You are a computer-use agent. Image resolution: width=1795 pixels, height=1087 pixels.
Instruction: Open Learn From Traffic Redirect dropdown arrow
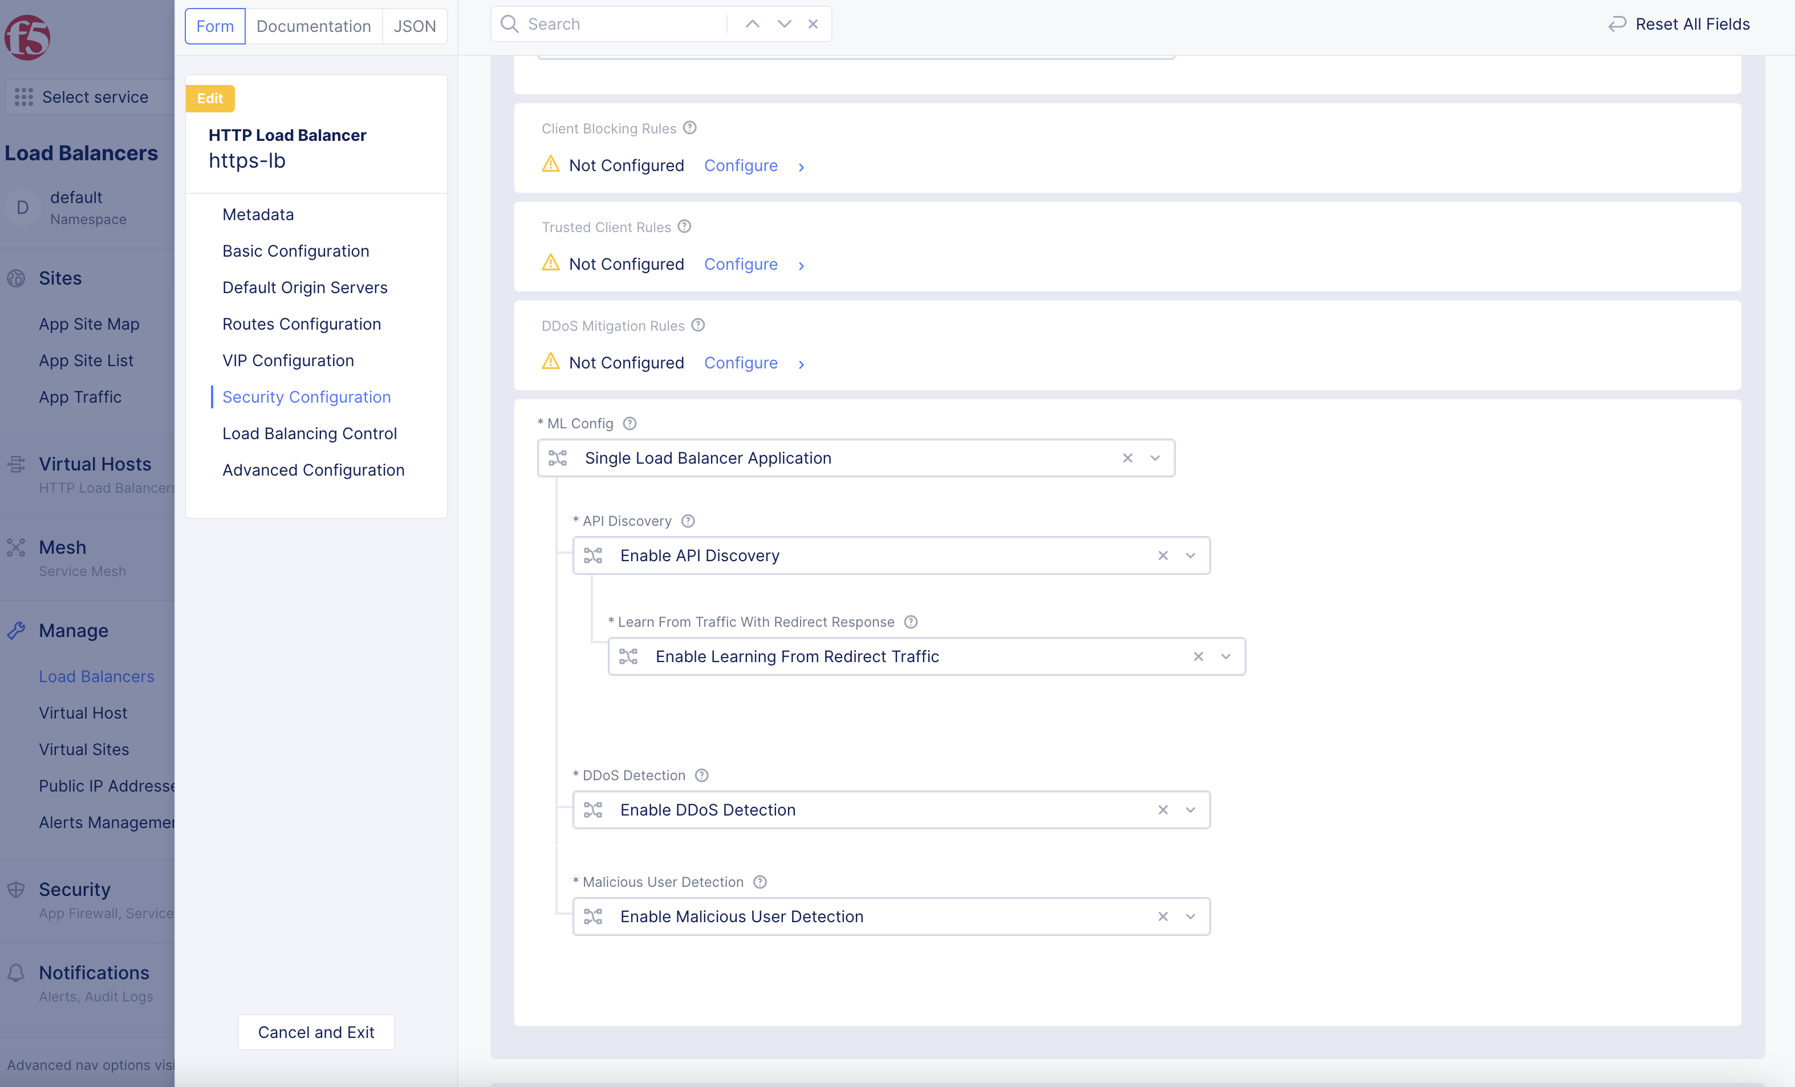[x=1226, y=656]
